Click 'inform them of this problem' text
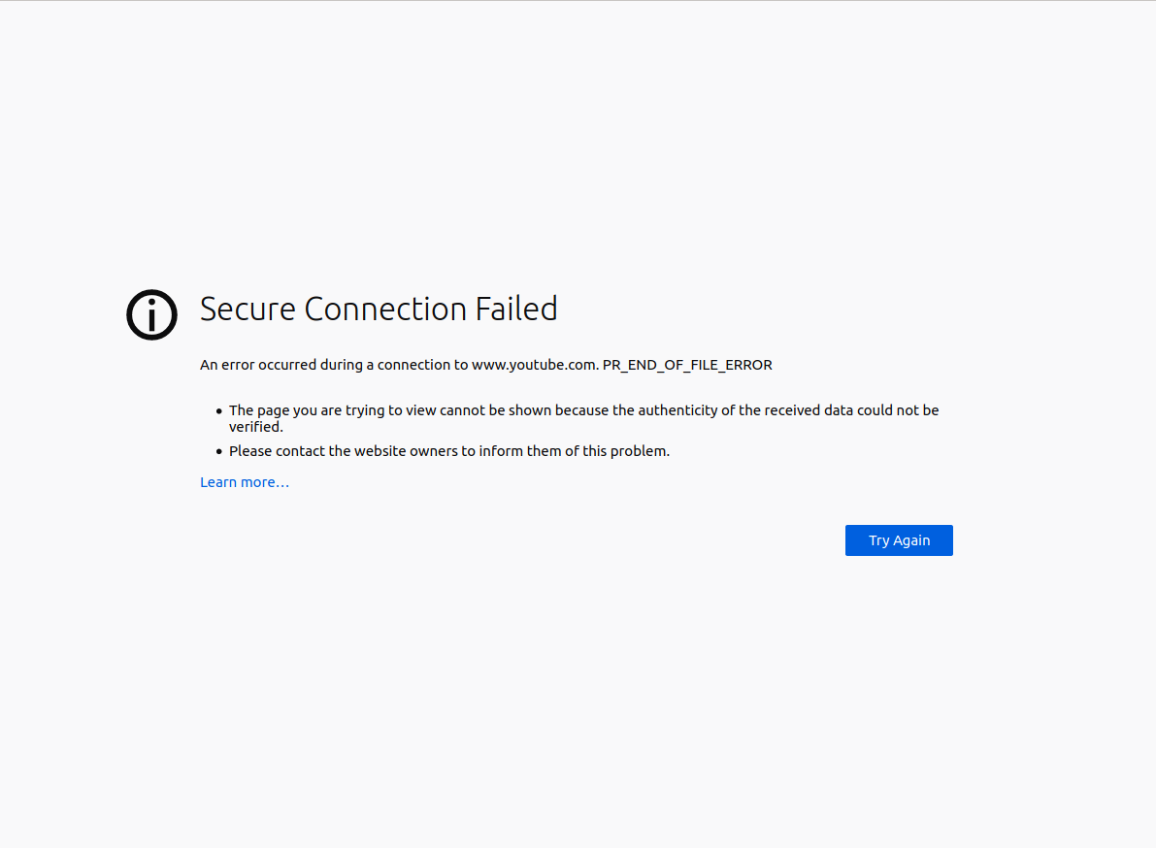This screenshot has width=1156, height=848. point(575,450)
